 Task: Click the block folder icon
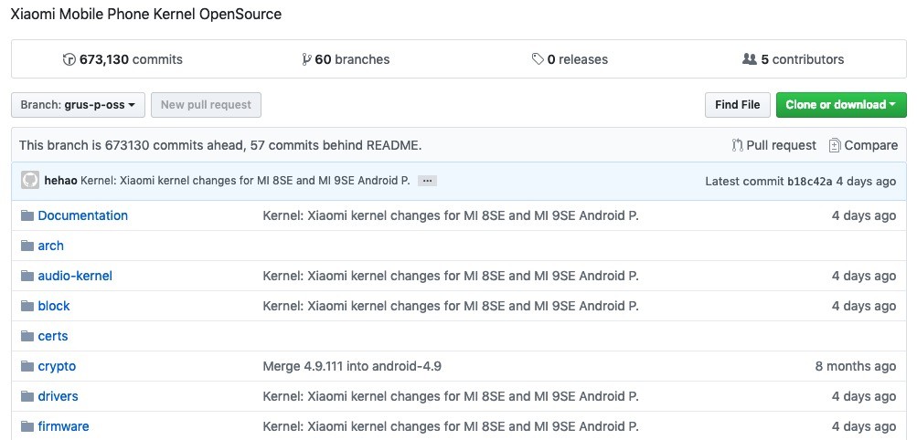point(27,306)
